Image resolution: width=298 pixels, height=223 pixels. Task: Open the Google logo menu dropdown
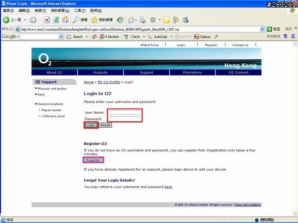(x=18, y=37)
